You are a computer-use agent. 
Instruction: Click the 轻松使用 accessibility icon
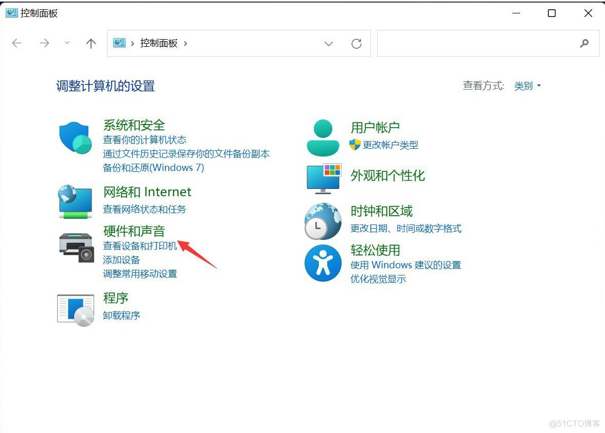pyautogui.click(x=323, y=263)
